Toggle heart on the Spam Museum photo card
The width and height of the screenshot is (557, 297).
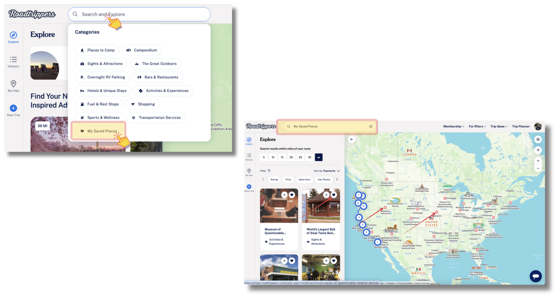[x=292, y=261]
